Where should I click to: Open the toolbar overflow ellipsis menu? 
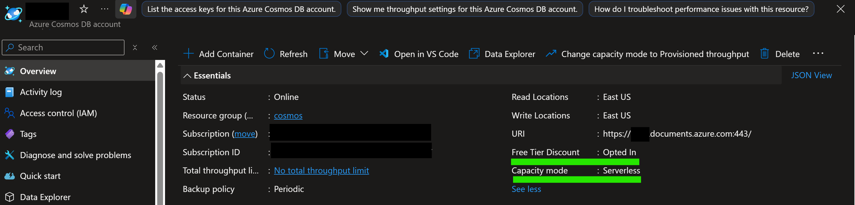[x=818, y=53]
